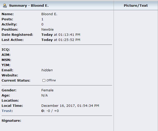Viewport: 158px width, 131px height.
Task: Click the Summary - Bloond E. header title
Action: pyautogui.click(x=29, y=5)
